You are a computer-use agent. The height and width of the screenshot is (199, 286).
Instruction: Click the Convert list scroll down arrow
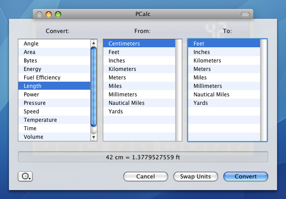pos(93,137)
